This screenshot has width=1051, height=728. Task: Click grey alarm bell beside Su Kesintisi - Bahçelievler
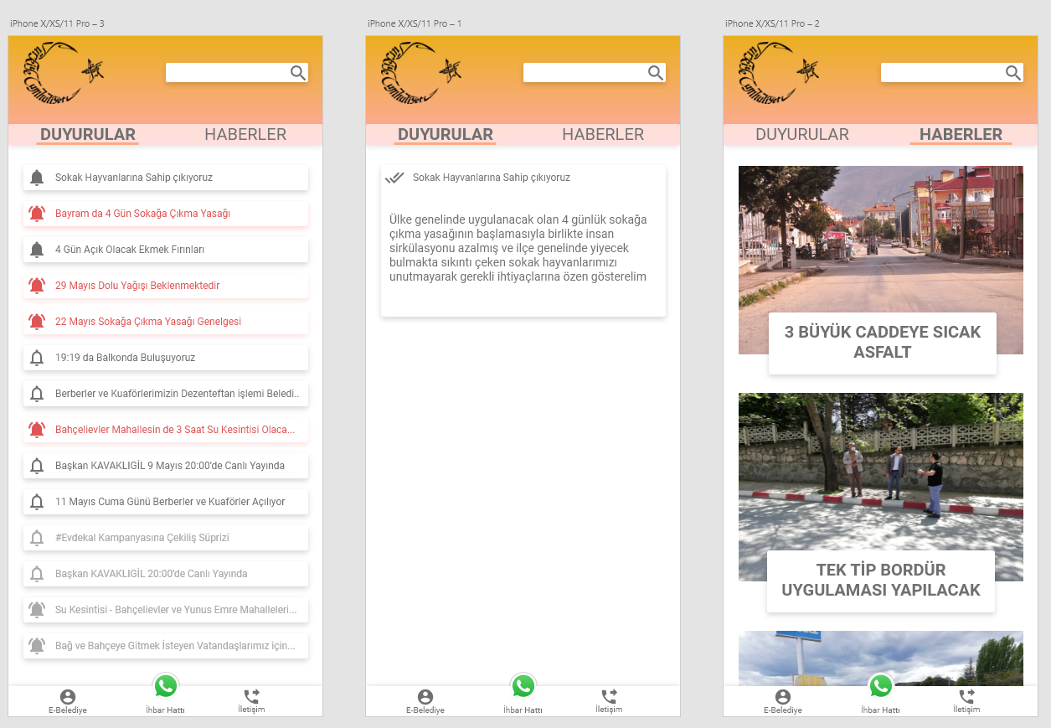[x=37, y=610]
